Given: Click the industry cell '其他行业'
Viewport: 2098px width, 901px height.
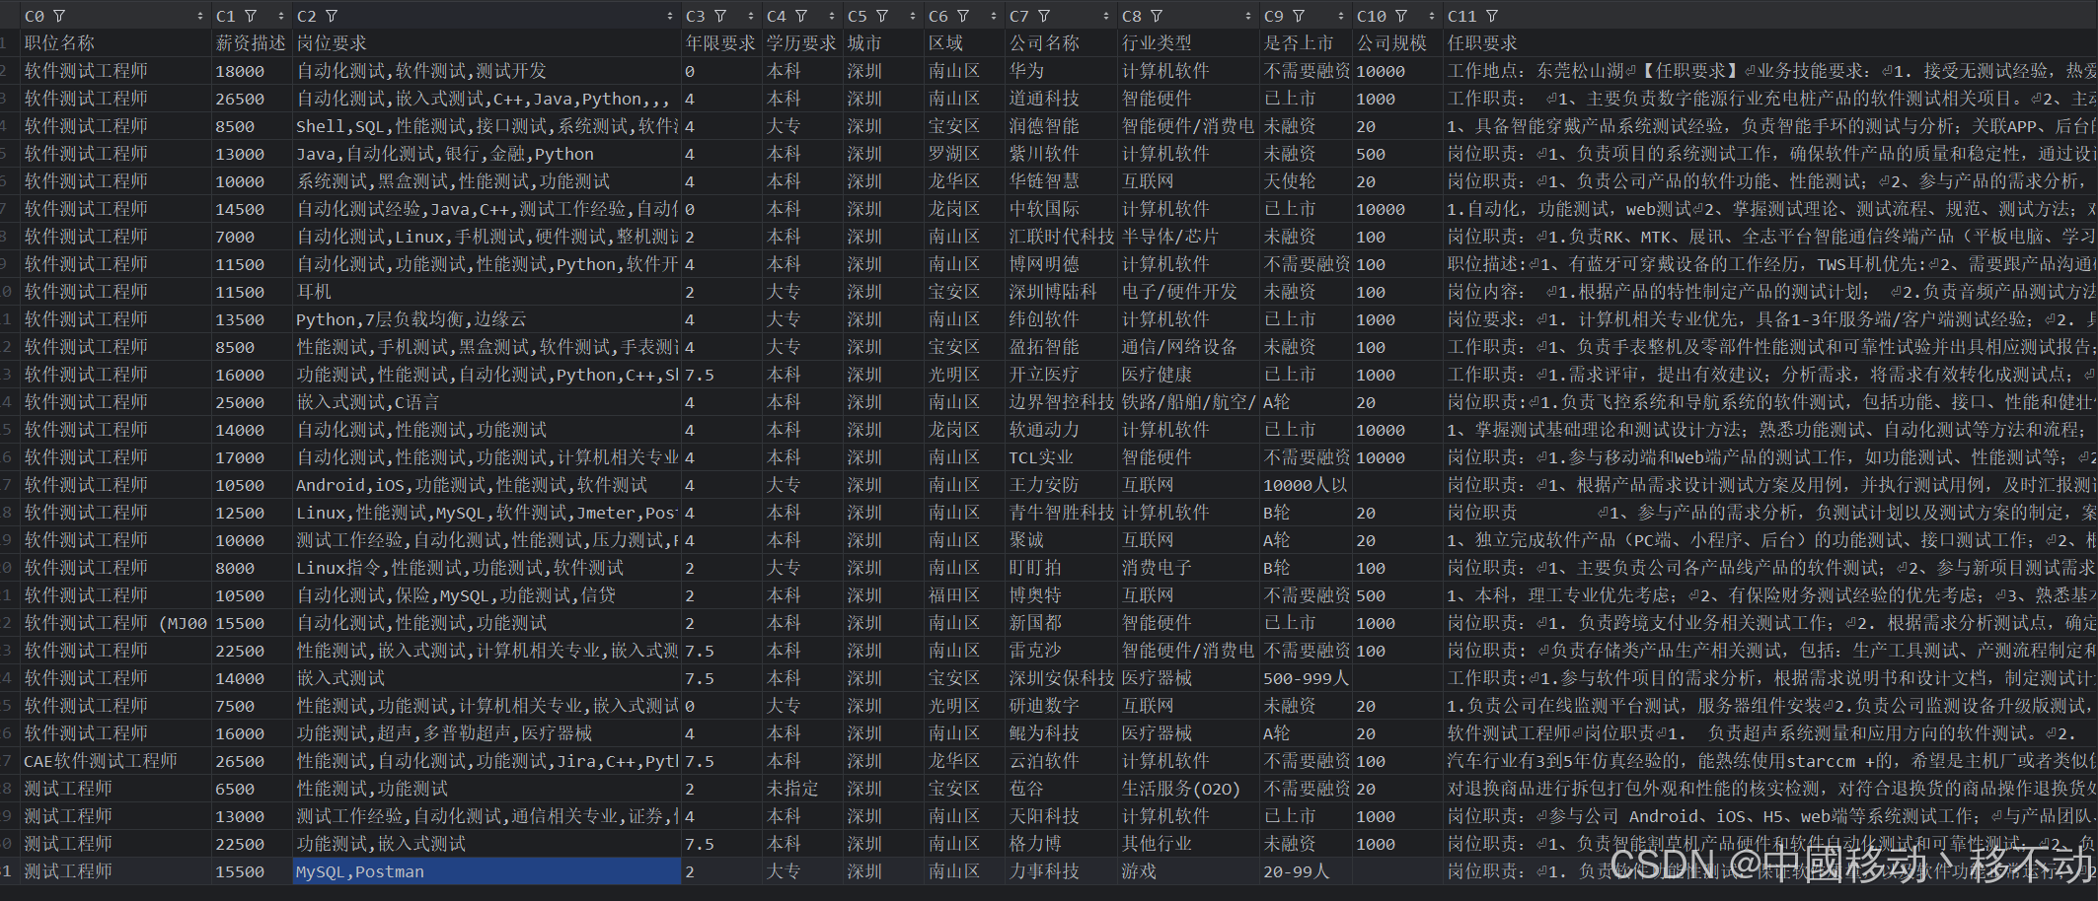Looking at the screenshot, I should point(1157,844).
